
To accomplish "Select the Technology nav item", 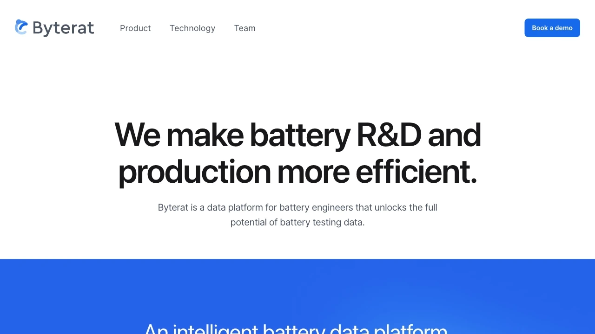I will pyautogui.click(x=192, y=28).
